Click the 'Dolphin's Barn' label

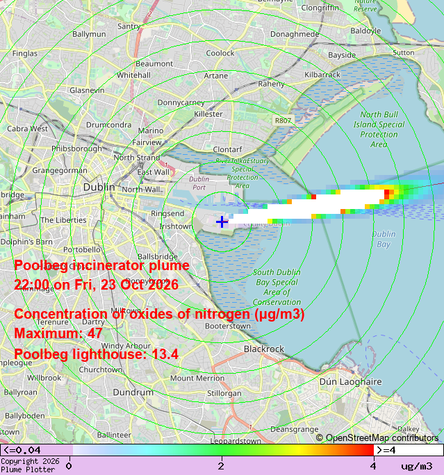click(x=26, y=242)
